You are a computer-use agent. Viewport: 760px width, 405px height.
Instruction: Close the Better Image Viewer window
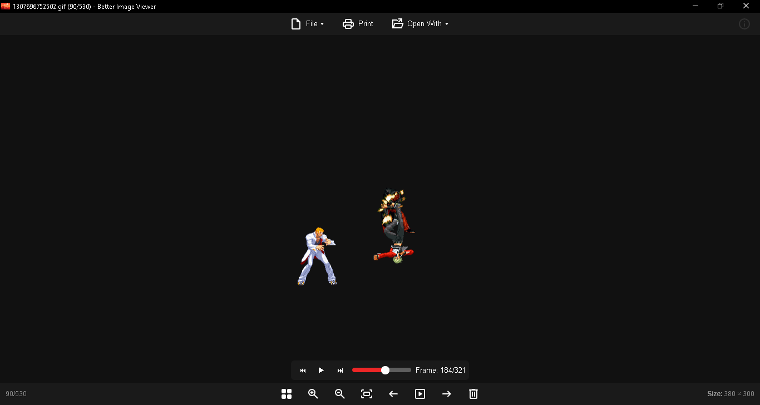pos(746,6)
